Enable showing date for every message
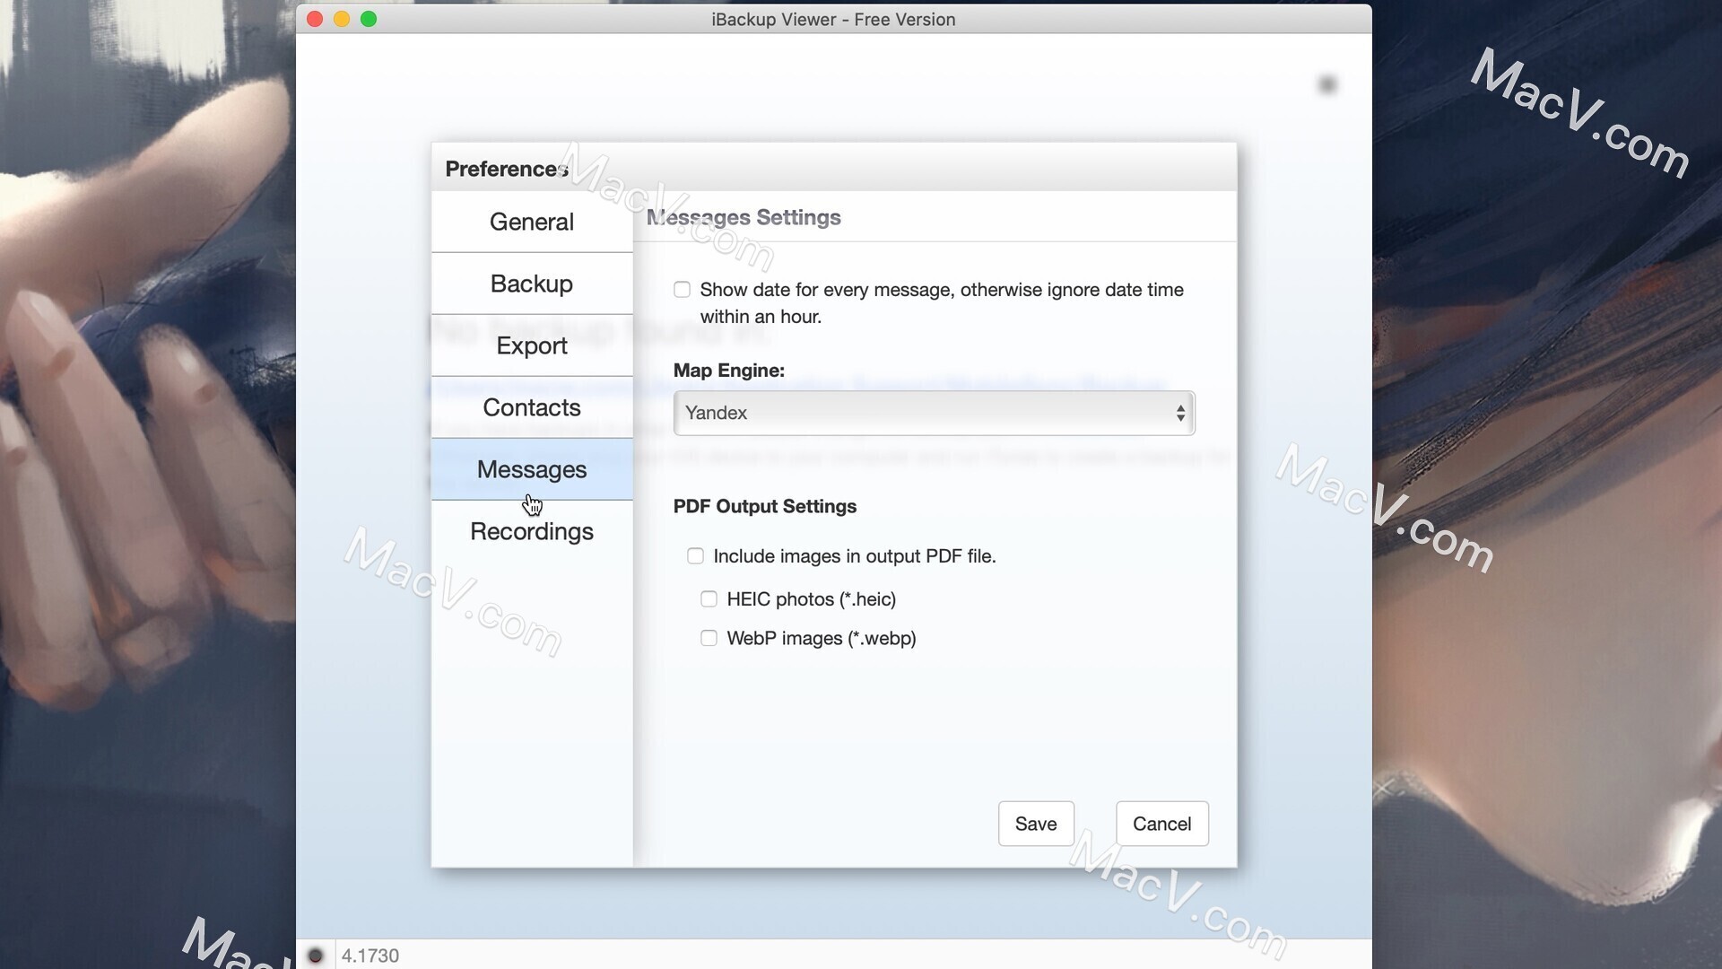 [682, 290]
